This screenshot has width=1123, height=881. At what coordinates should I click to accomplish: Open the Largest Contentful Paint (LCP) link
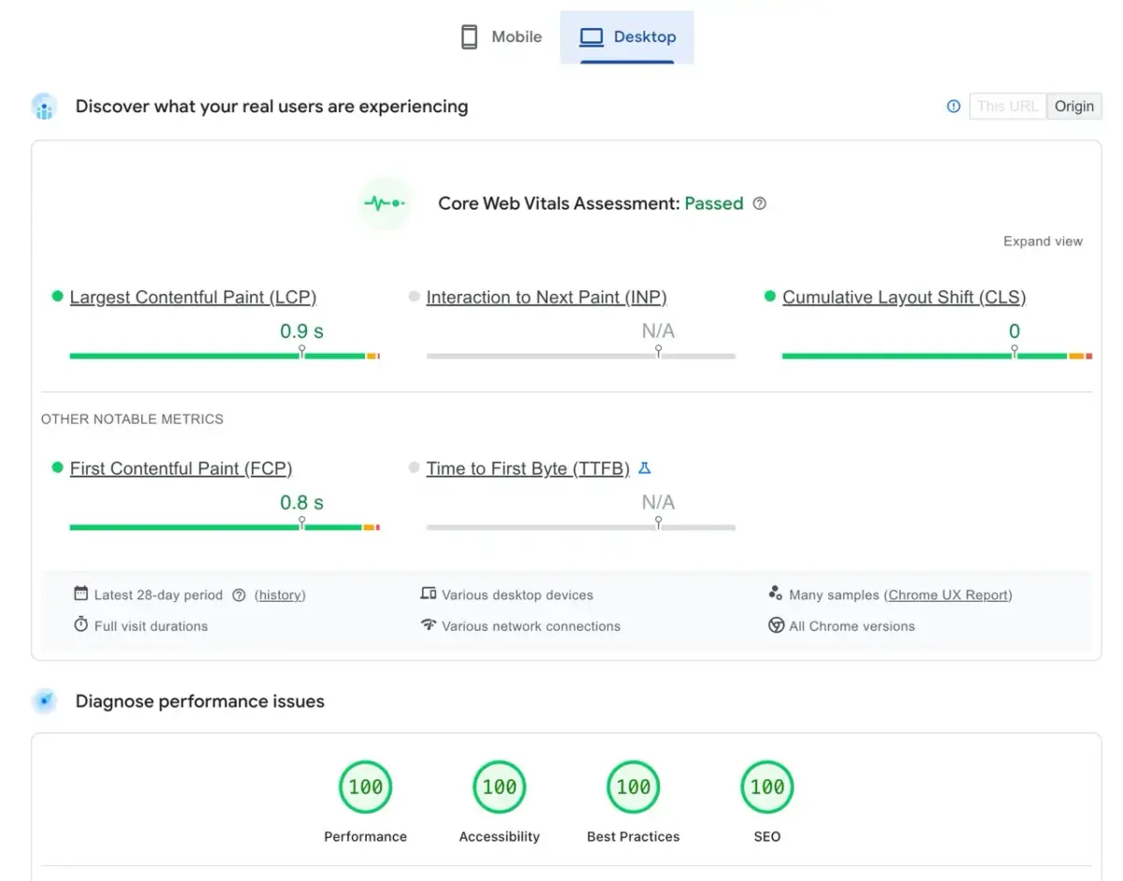193,298
